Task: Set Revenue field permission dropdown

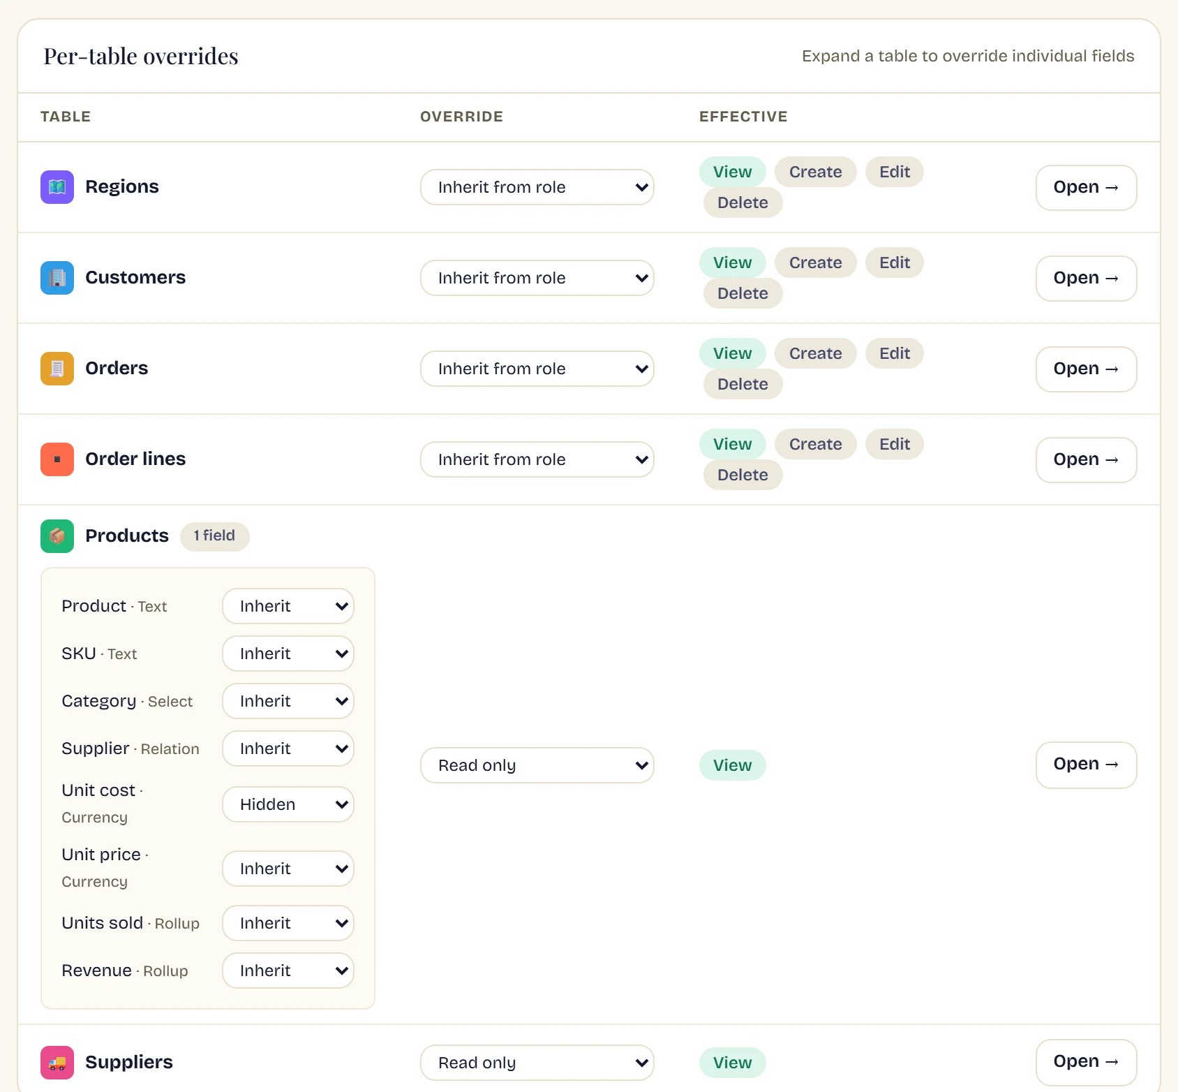Action: [288, 971]
